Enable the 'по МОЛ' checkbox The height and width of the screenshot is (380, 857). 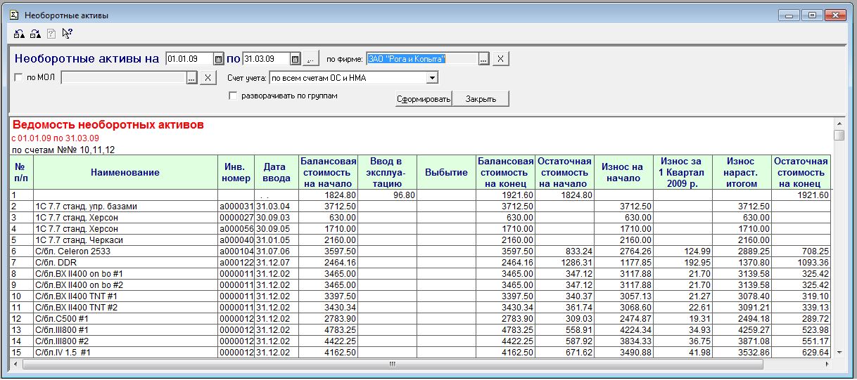tap(19, 78)
